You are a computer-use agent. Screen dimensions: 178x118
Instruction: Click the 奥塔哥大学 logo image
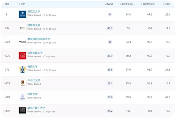click(x=23, y=28)
